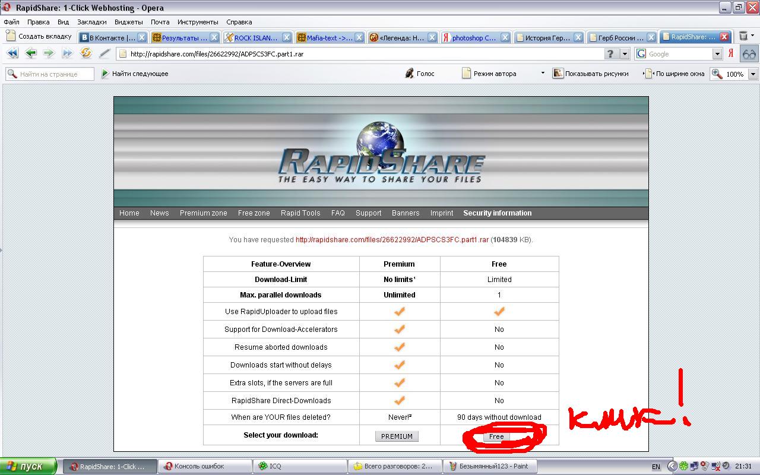Click the binoculars icon at toolbar end
The height and width of the screenshot is (475, 760).
[x=749, y=53]
